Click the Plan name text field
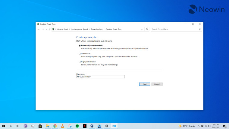 click(x=100, y=77)
